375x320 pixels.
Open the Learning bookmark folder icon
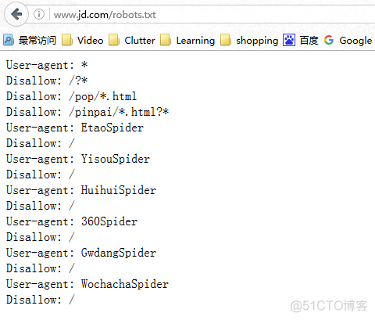166,40
